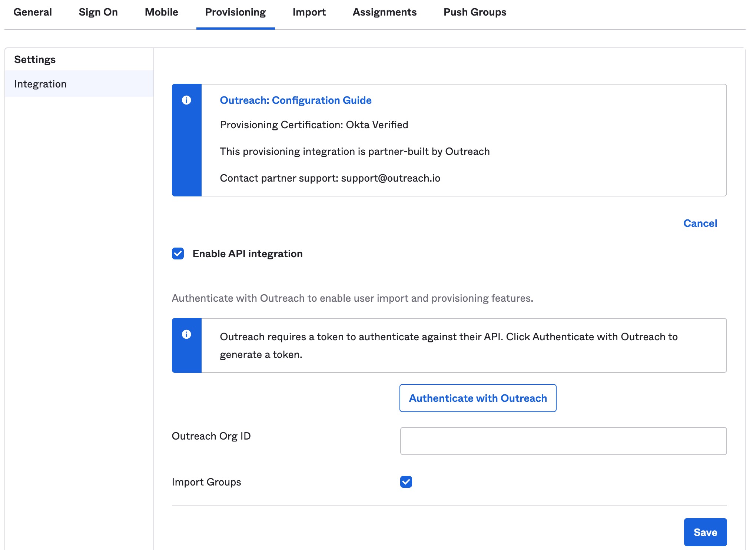The image size is (753, 550).
Task: Click info icon in Configuration Guide banner
Action: [x=186, y=100]
